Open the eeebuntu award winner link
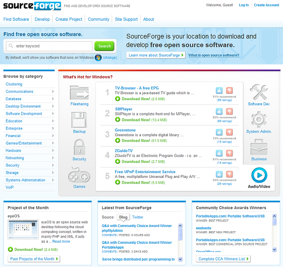Viewport: 283px width, 267px height. pyautogui.click(x=204, y=228)
